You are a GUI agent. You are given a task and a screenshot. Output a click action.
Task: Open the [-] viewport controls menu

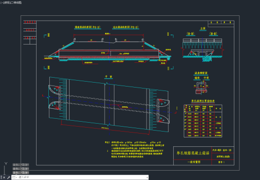(2, 2)
